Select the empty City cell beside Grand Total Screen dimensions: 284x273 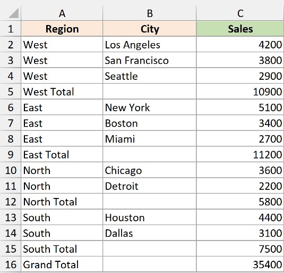[150, 264]
